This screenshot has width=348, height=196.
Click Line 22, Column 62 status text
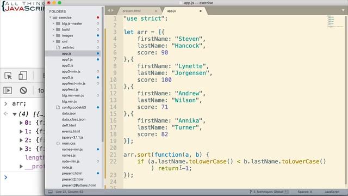coord(69,192)
